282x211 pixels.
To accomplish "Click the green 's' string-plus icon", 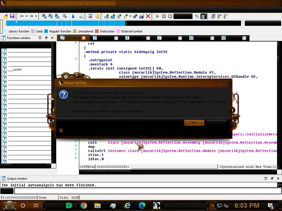I will [x=126, y=16].
